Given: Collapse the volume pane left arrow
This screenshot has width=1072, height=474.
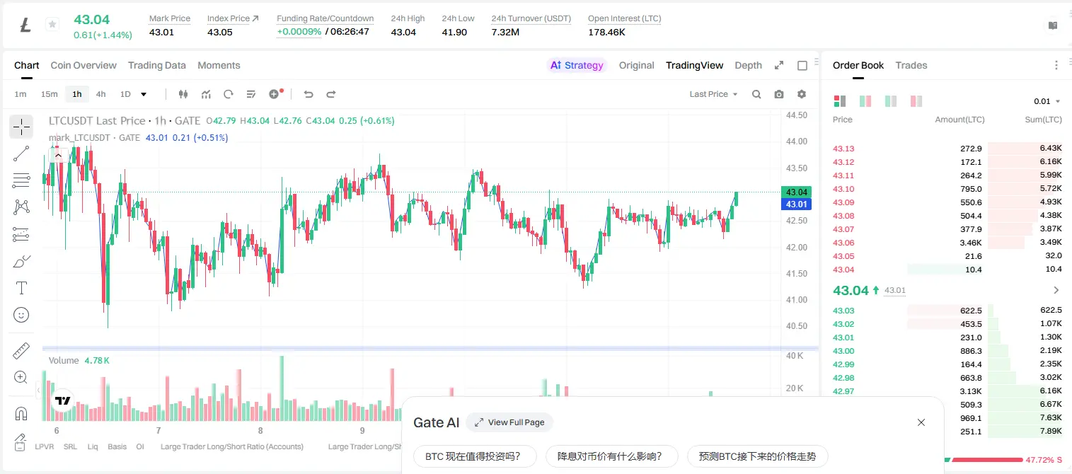Looking at the screenshot, I should tap(38, 390).
